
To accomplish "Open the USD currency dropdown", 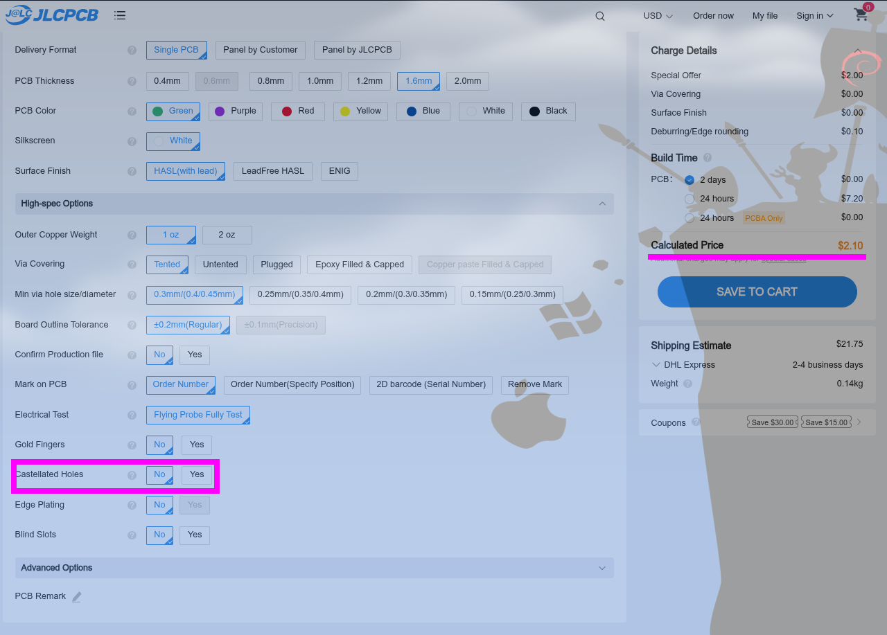I will [x=658, y=16].
